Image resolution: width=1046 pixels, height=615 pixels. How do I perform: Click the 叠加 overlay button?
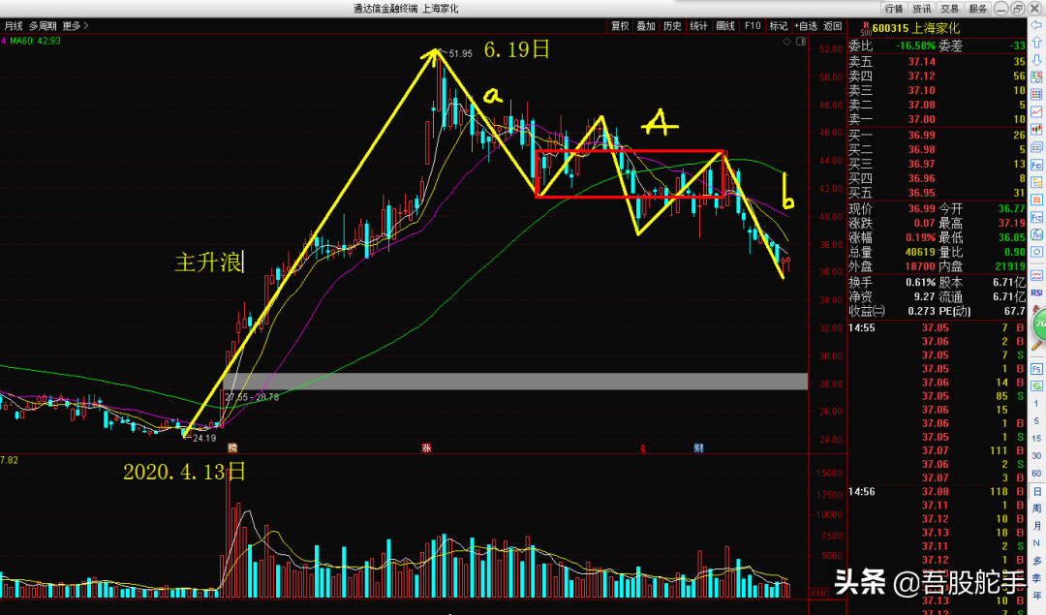(x=646, y=26)
